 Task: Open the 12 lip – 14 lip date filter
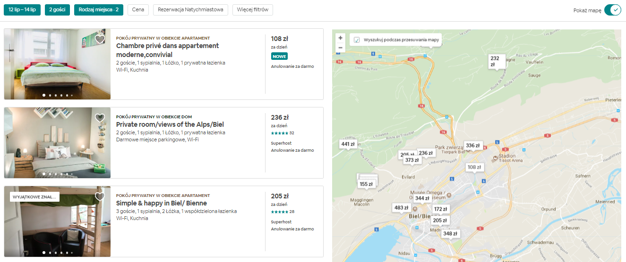pos(22,10)
